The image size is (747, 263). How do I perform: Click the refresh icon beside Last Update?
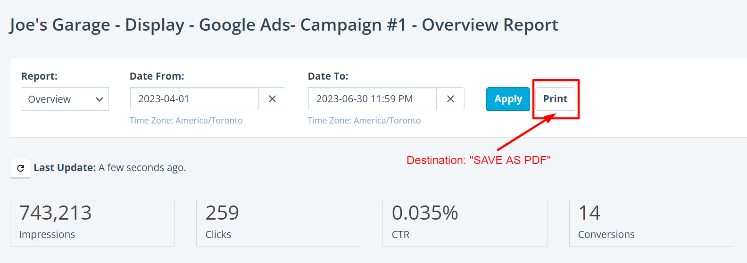coord(20,168)
